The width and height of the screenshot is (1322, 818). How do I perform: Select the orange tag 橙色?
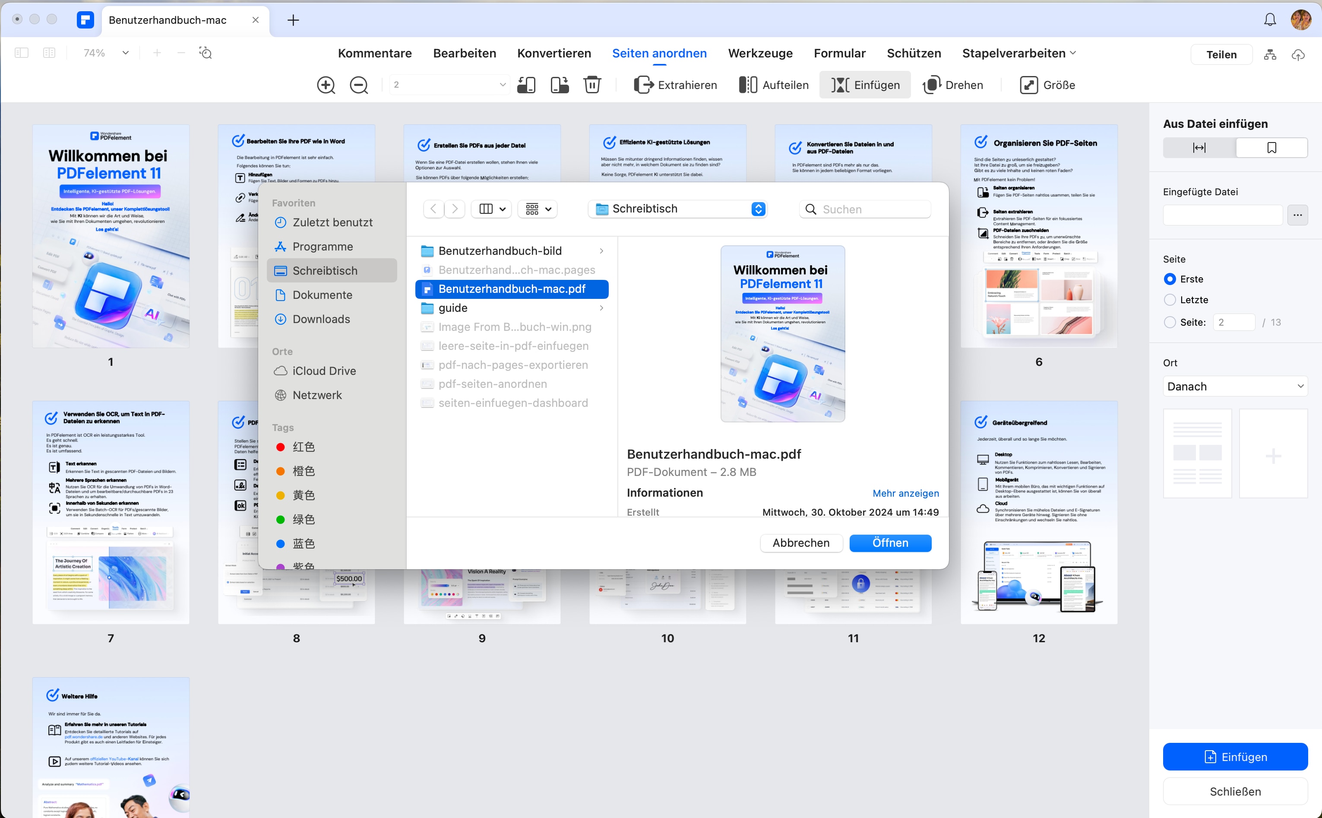click(x=295, y=471)
